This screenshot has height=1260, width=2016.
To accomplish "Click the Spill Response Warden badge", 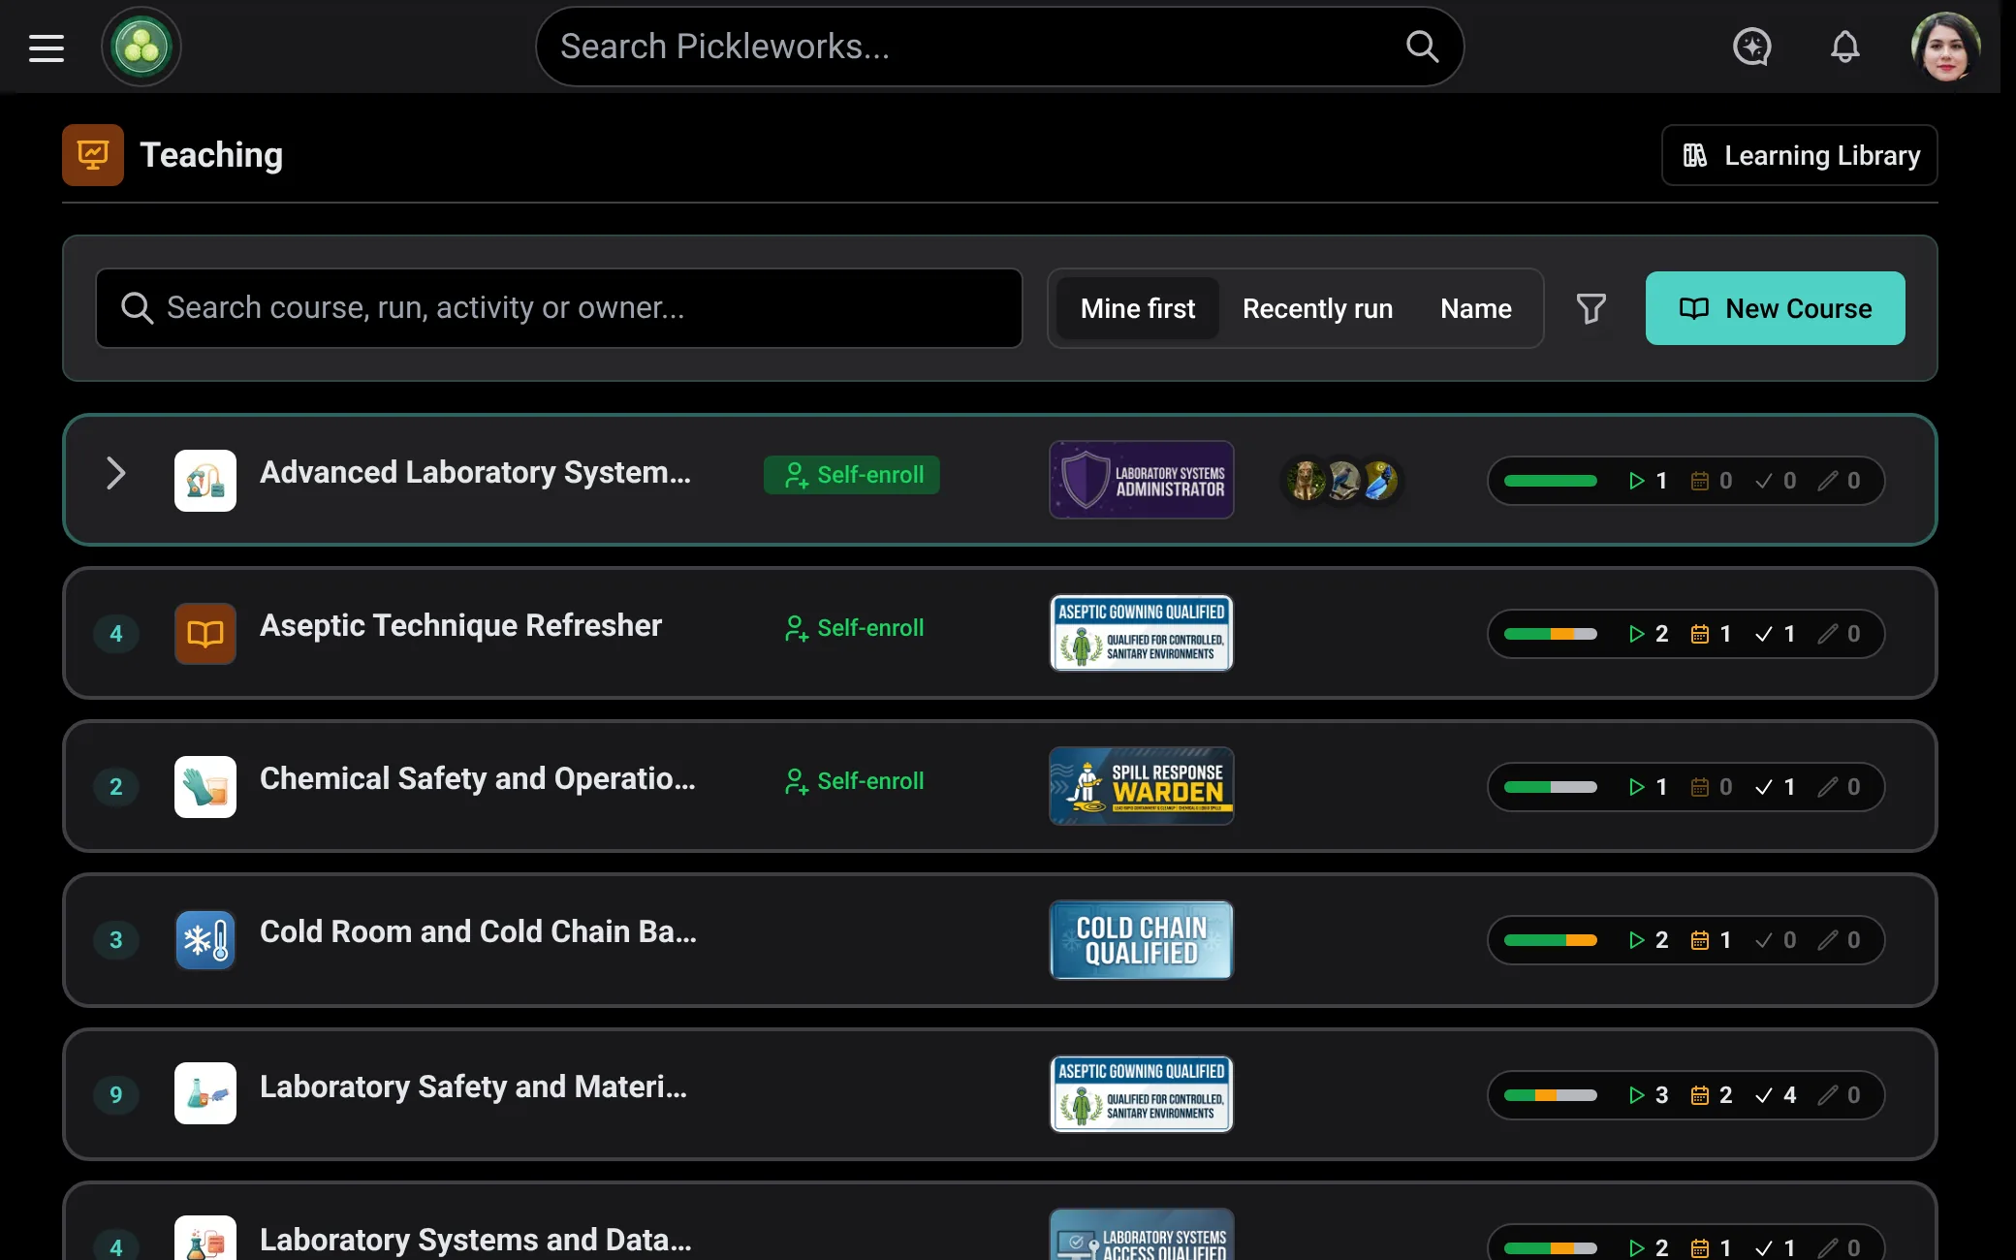I will [x=1142, y=786].
